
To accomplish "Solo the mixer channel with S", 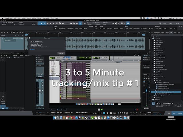I will (42, 85).
